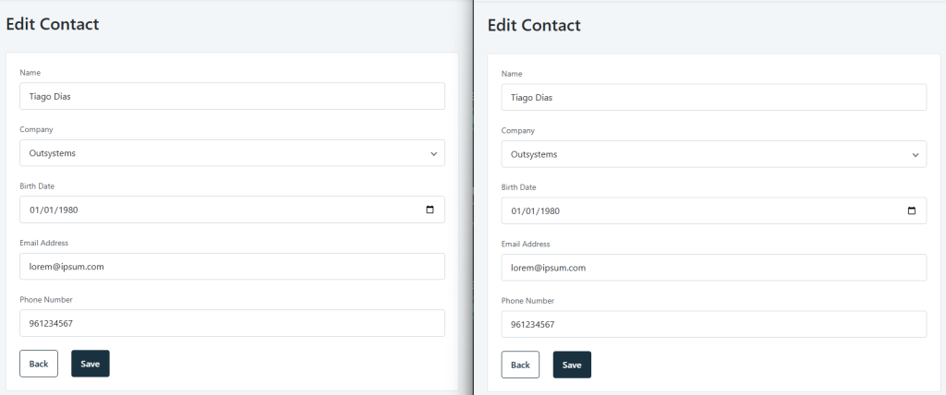
Task: Expand the Company chevron arrow in right form
Action: pyautogui.click(x=916, y=155)
